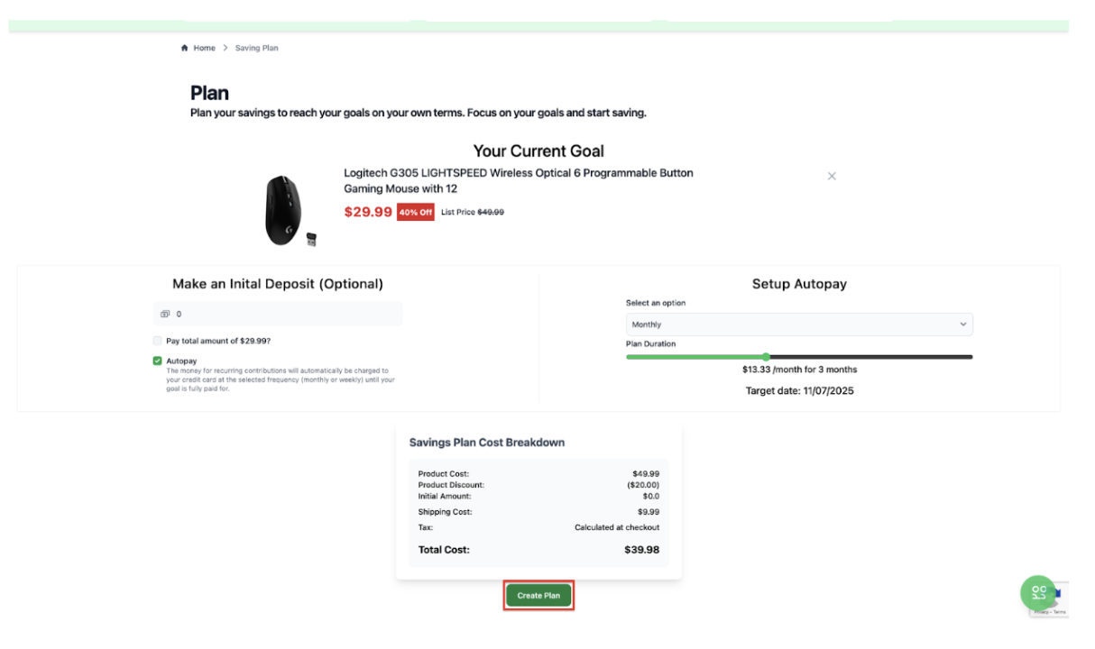Click the Saving Plan breadcrumb

click(x=256, y=48)
